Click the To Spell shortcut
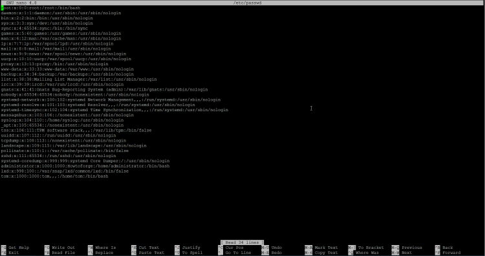The image size is (485, 256). (189, 253)
